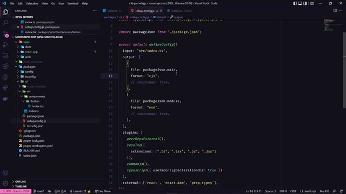The height and width of the screenshot is (194, 346).
Task: Open the Help menu
Action: pos(85,4)
